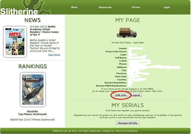Open the Resources menu item
The height and width of the screenshot is (134, 191).
[x=105, y=7]
